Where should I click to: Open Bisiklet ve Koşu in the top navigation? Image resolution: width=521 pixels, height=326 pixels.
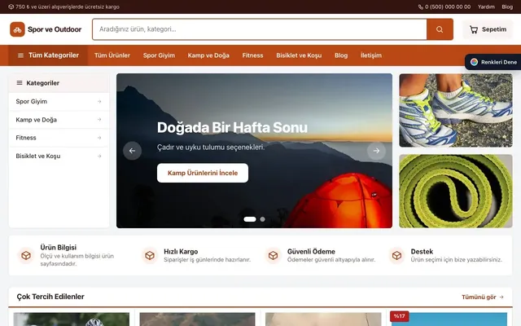pyautogui.click(x=299, y=55)
